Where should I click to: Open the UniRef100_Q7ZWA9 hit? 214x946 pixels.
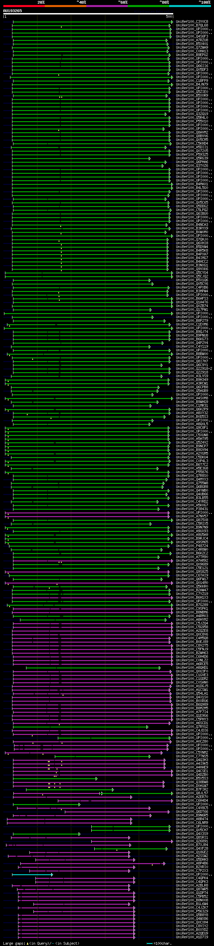pos(192,47)
